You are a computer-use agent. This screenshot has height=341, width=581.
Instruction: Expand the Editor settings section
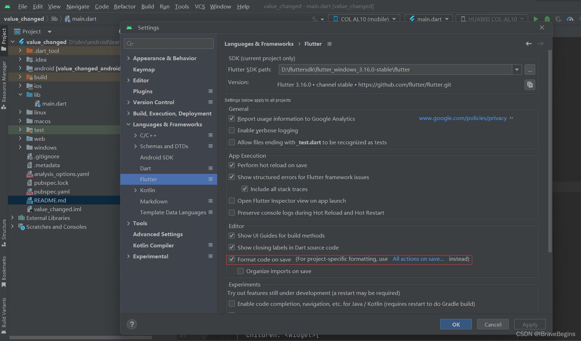[128, 80]
